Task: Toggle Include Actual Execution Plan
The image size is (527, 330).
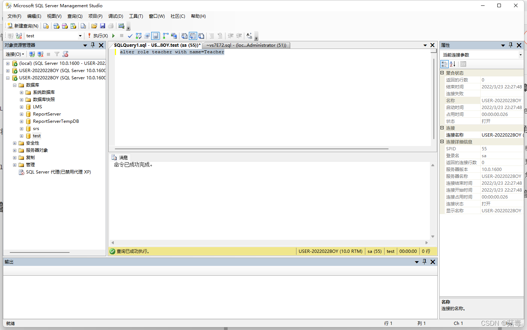Action: [x=166, y=36]
